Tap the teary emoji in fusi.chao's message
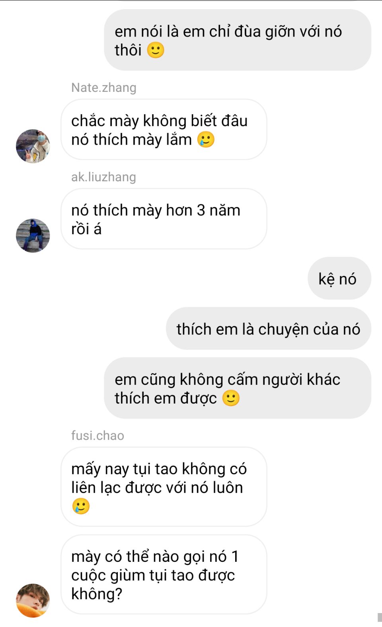This screenshot has height=627, width=382. [x=81, y=506]
